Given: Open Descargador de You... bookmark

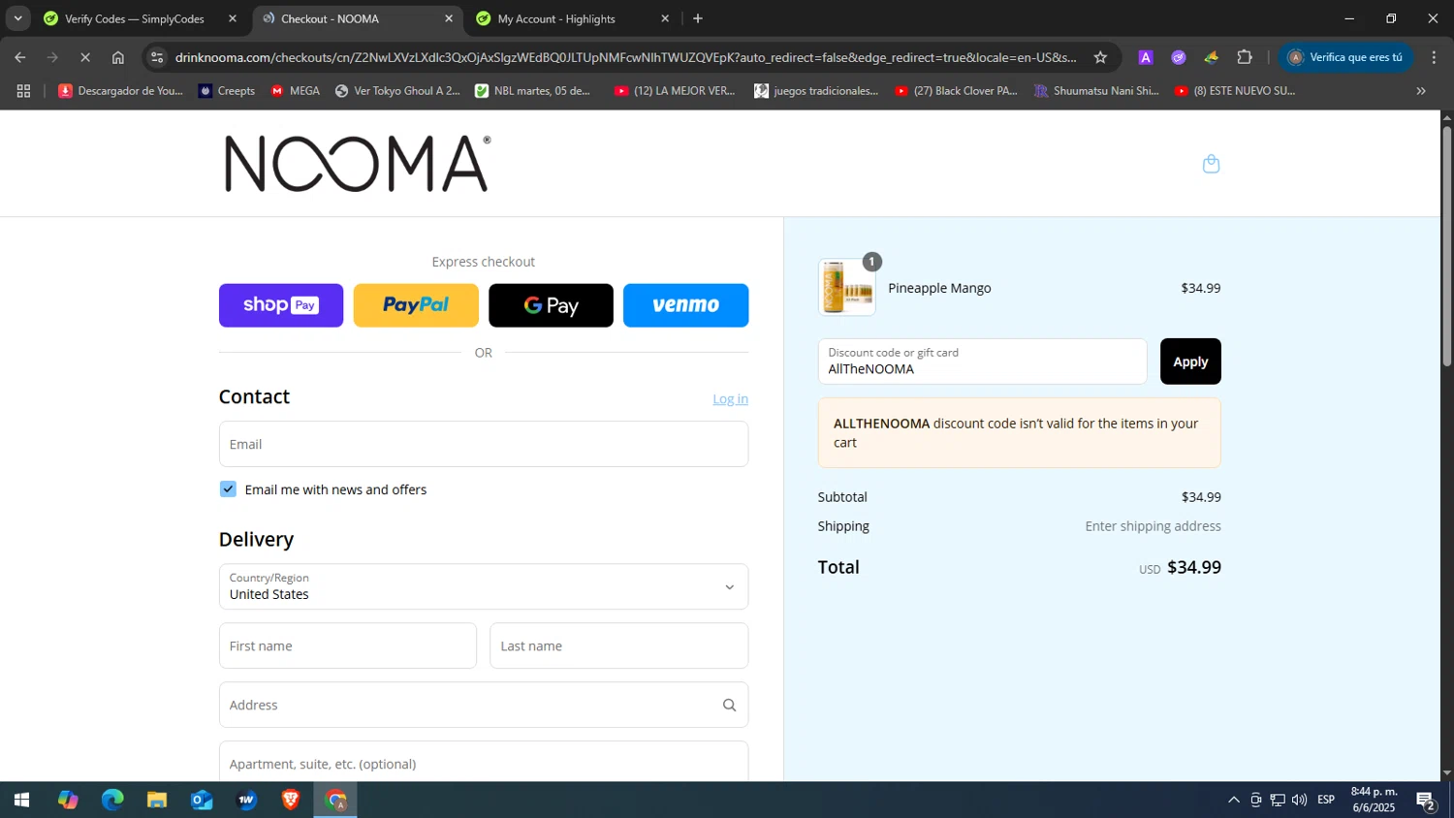Looking at the screenshot, I should click(120, 91).
